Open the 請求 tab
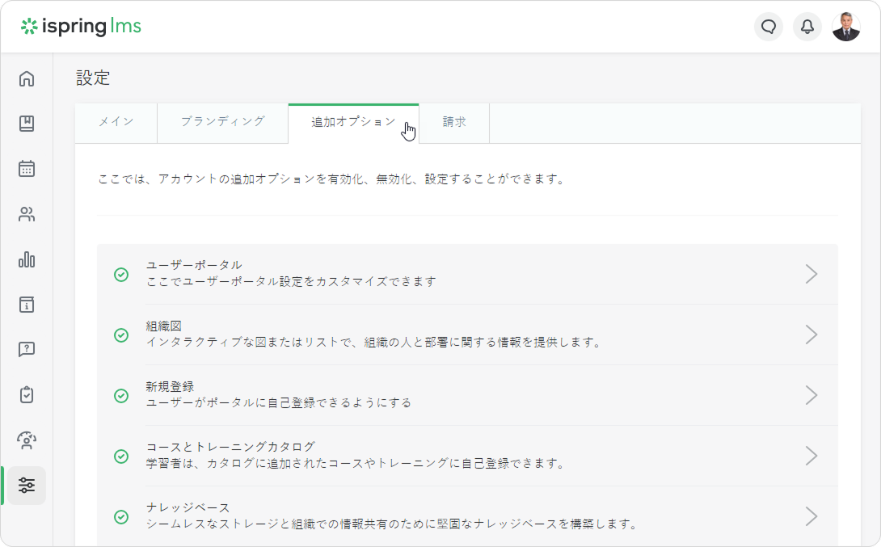Viewport: 881px width, 547px height. click(454, 123)
